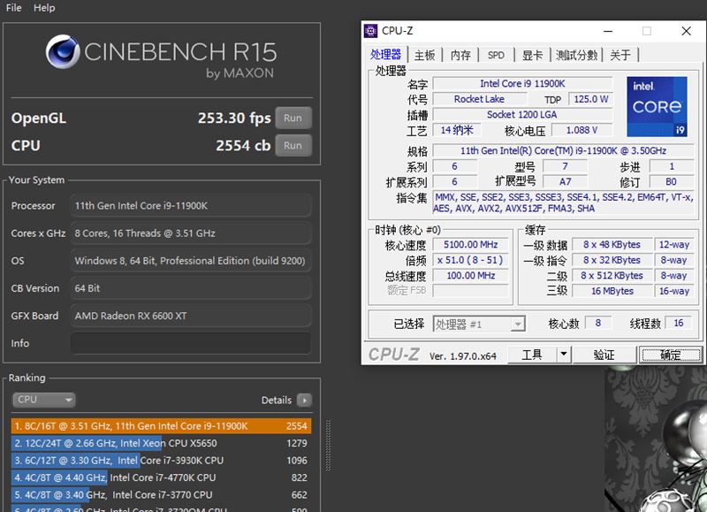Click the Processor field showing i9-11900K
Screen dimensions: 707x512
pos(190,206)
